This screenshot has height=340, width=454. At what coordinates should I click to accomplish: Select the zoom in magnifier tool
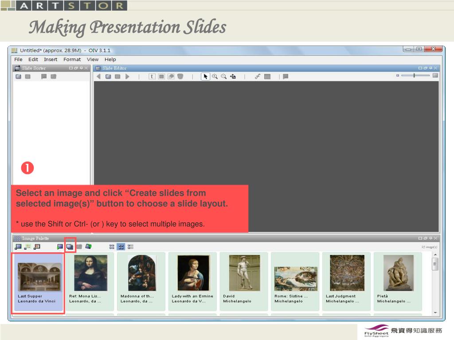coord(215,77)
